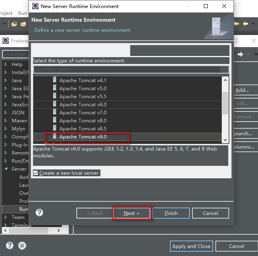Click the disabled Back button

click(95, 213)
